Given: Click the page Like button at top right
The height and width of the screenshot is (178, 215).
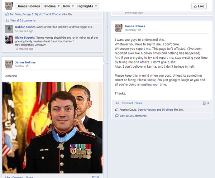Looking at the screenshot, I should 199,6.
